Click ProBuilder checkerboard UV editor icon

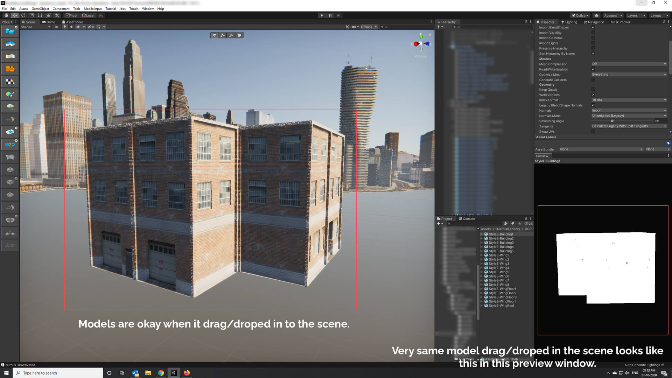[x=10, y=82]
